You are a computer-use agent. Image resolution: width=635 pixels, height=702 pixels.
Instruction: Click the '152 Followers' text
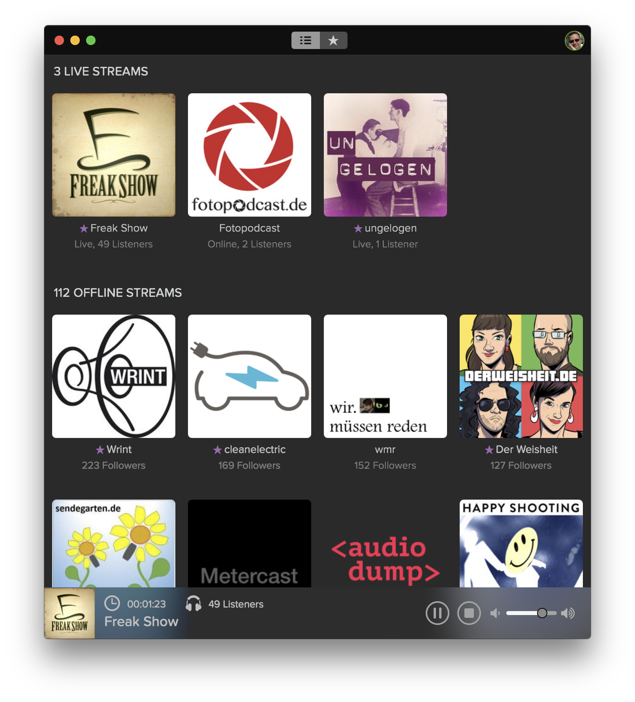(385, 466)
